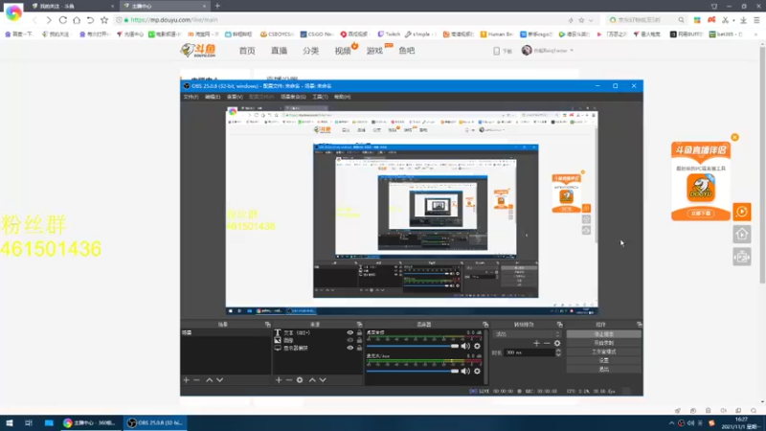Open a new browser tab with plus
This screenshot has width=766, height=431.
tap(217, 6)
